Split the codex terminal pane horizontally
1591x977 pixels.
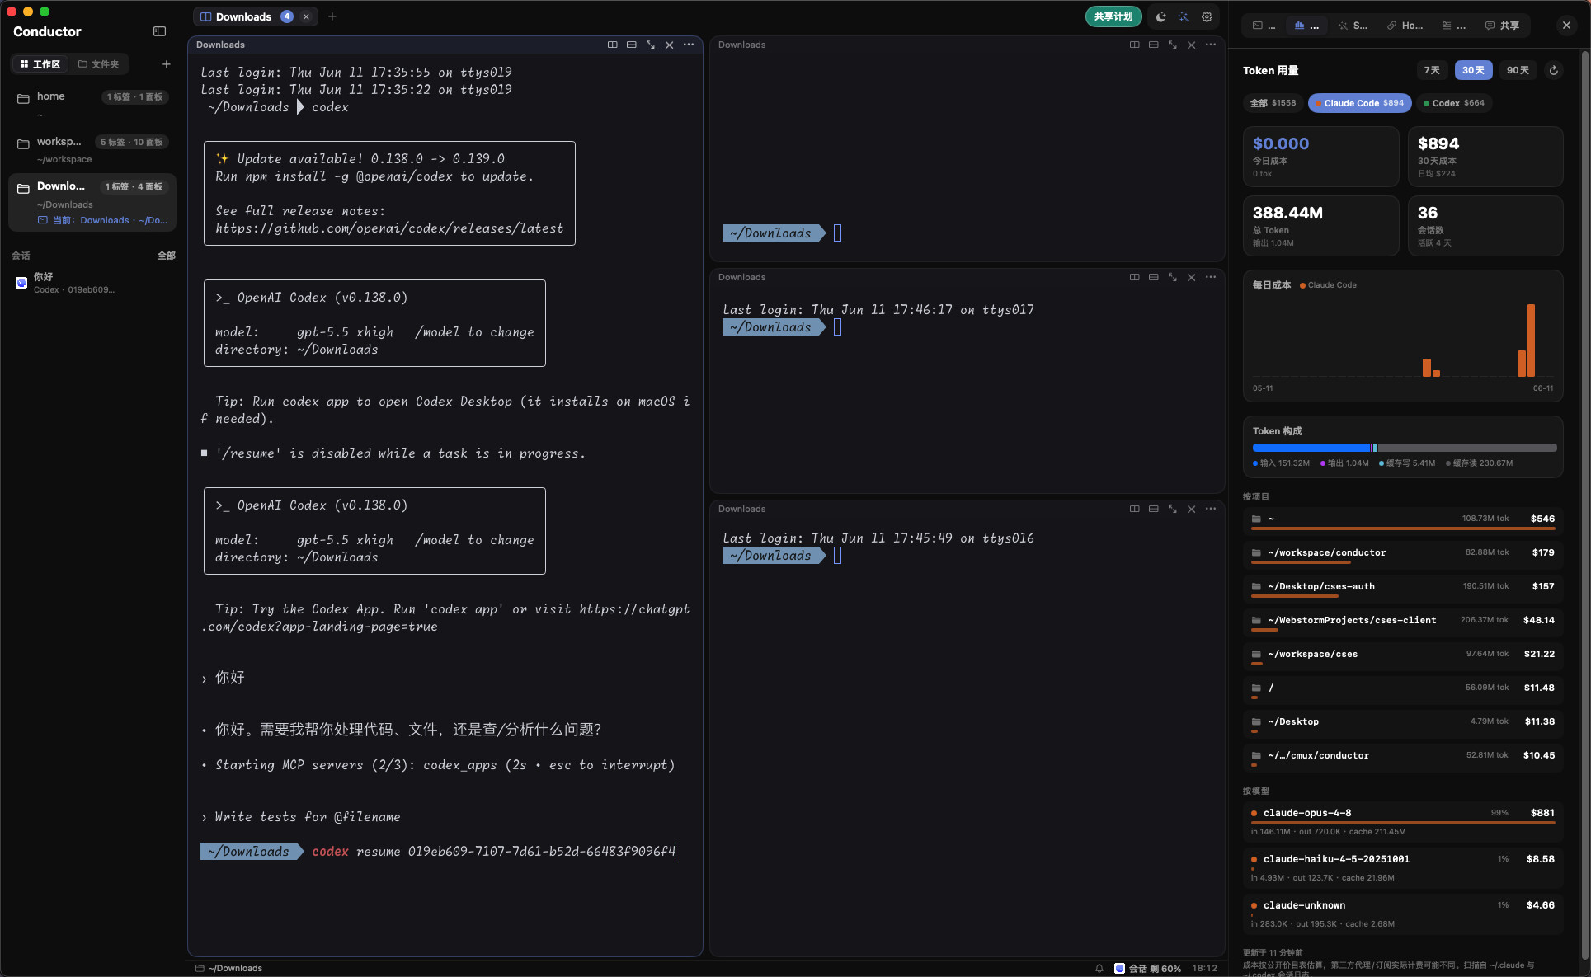click(x=631, y=45)
